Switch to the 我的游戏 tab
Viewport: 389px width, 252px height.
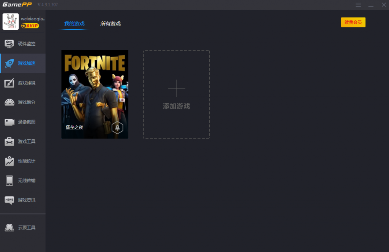coord(74,24)
